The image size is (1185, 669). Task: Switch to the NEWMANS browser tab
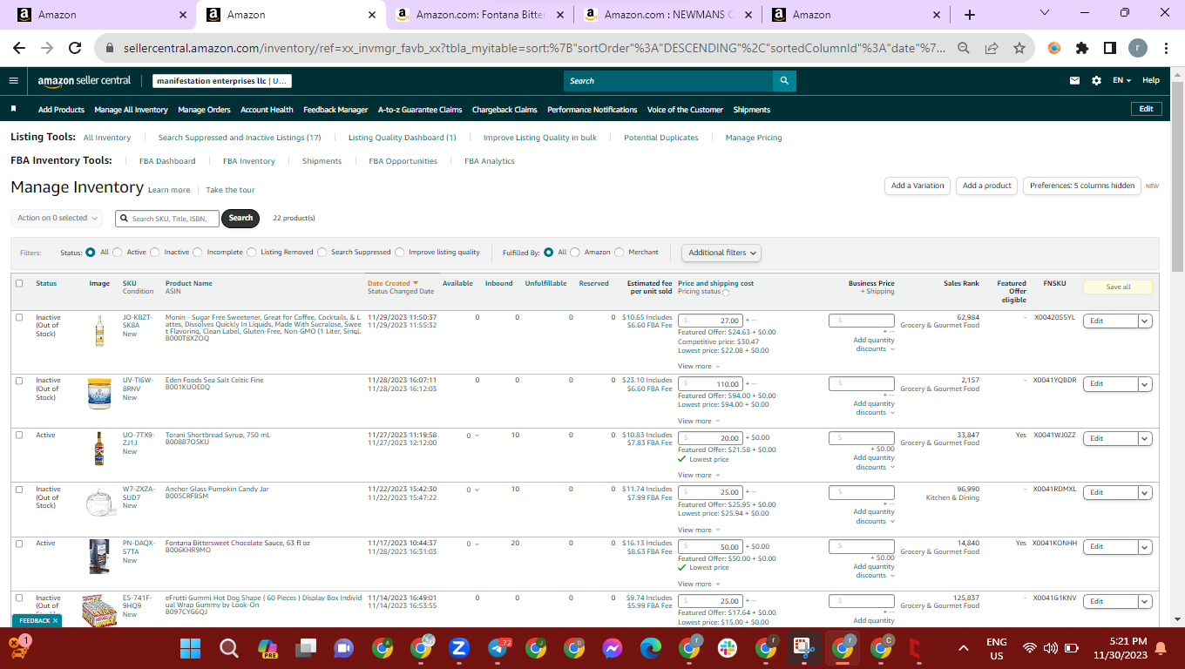(668, 15)
